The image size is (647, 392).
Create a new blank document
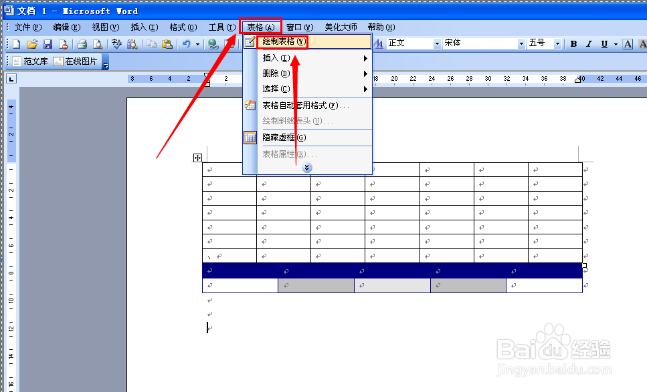pyautogui.click(x=15, y=43)
